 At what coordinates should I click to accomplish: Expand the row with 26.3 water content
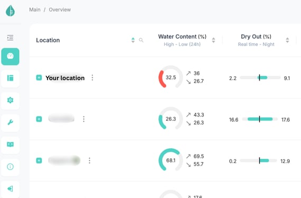39,119
